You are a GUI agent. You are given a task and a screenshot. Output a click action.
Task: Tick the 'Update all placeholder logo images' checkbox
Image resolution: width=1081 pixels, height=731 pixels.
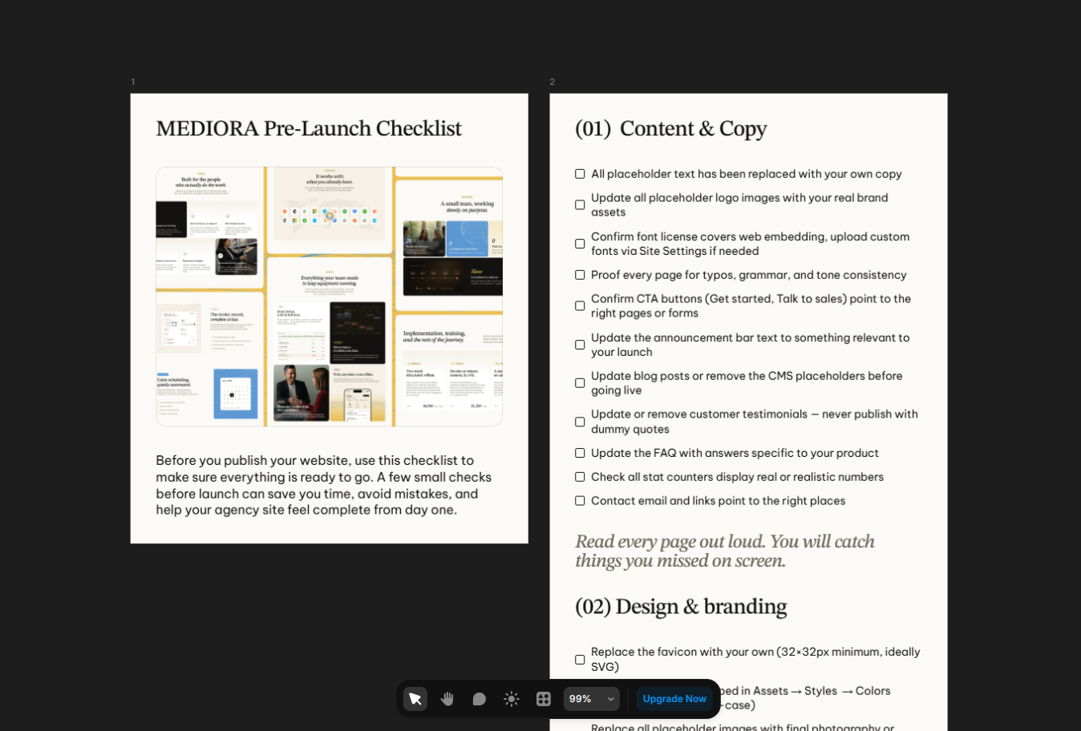[x=580, y=205]
